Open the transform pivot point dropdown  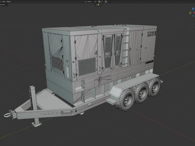(x=96, y=2)
